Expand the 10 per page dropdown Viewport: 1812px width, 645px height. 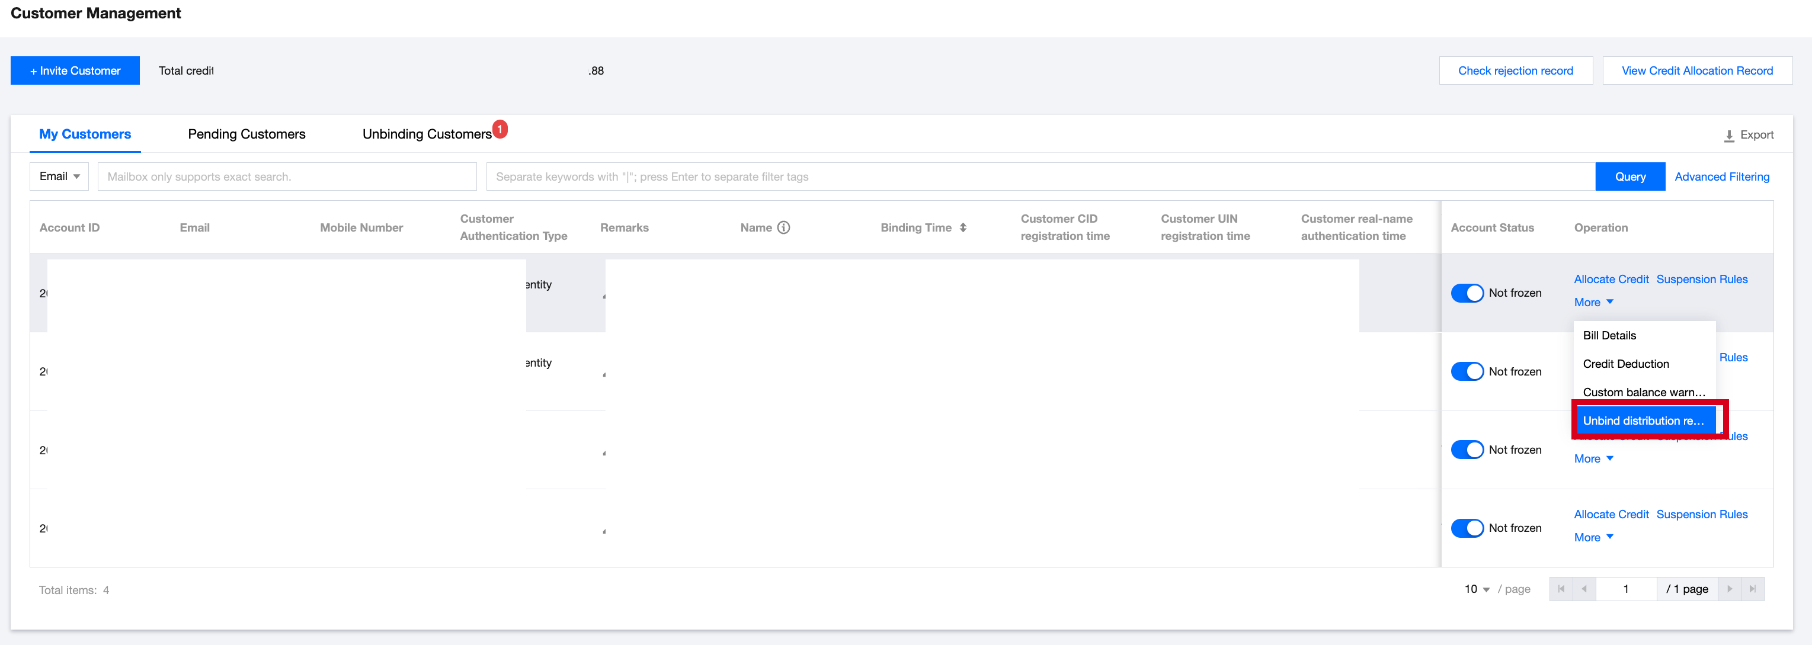click(1477, 589)
